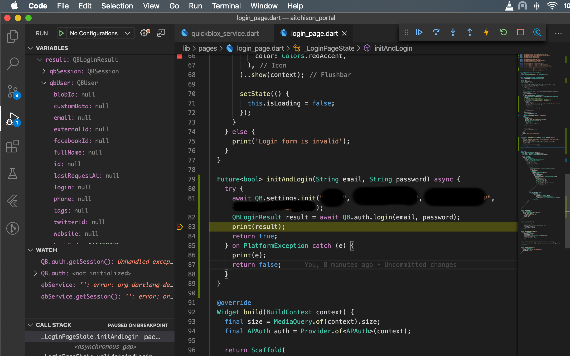Viewport: 570px width, 356px height.
Task: Open the Search panel
Action: 12,64
